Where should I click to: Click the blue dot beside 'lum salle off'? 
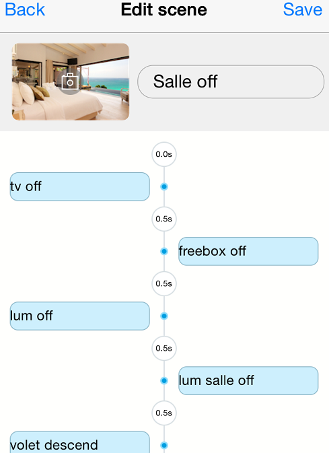click(164, 381)
